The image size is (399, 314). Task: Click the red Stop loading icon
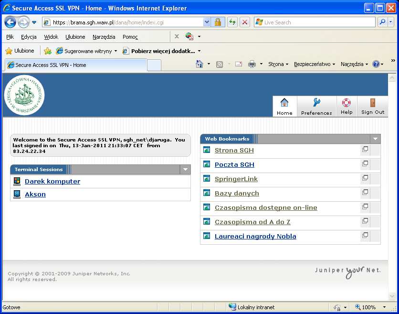(x=244, y=22)
